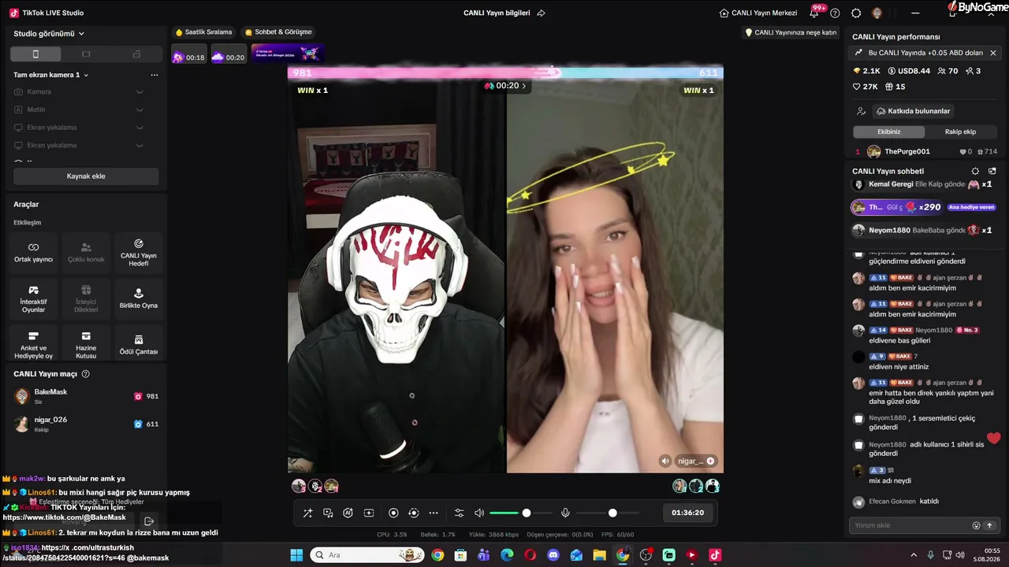Open CANLI Yayın Merkezi
Screen dimensions: 1009x567
[758, 13]
